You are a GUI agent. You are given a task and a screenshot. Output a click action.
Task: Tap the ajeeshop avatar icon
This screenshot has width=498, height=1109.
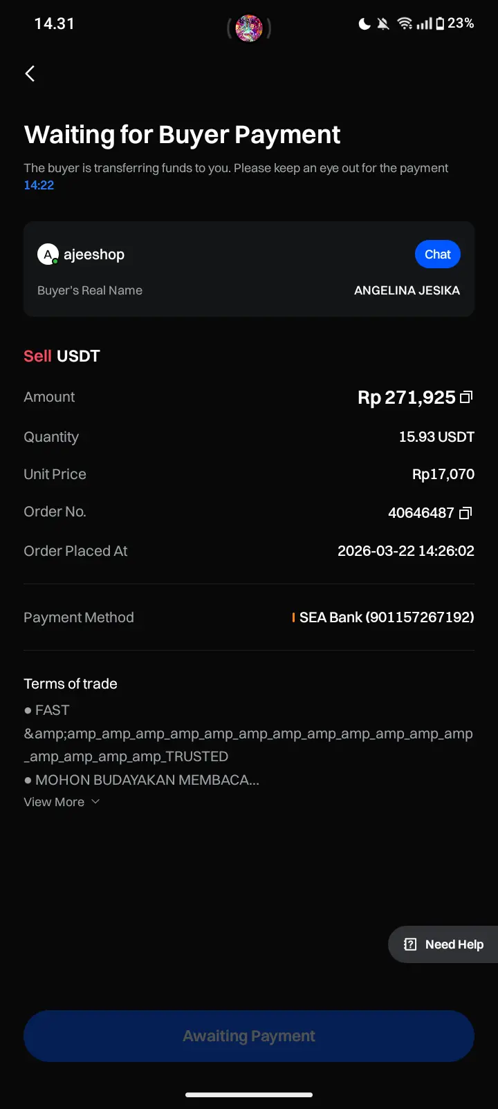pyautogui.click(x=48, y=254)
